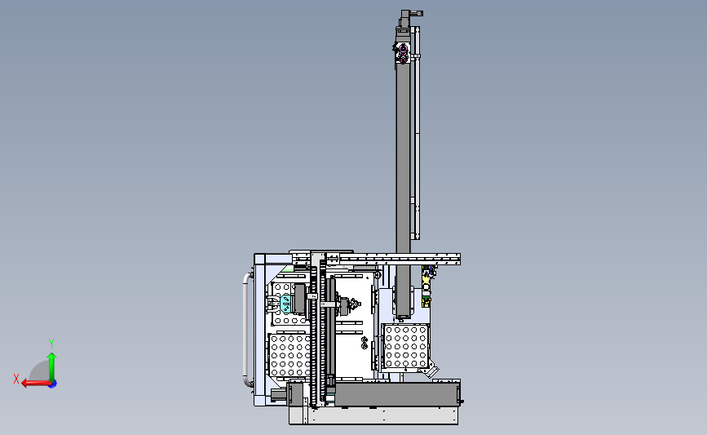This screenshot has width=707, height=435.
Task: Select the yellow connector cluster right of the column
Action: [426, 286]
